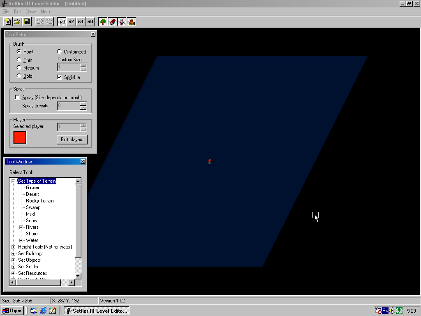Click the Edit players button
This screenshot has width=421, height=316.
coord(72,139)
